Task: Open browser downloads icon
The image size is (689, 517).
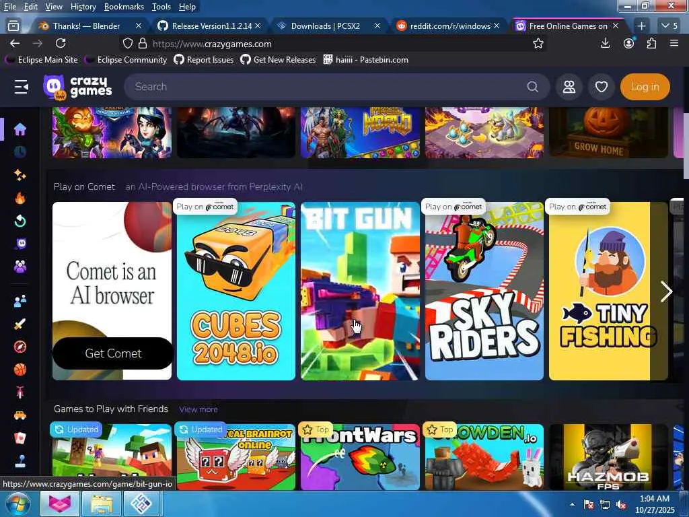Action: [605, 43]
